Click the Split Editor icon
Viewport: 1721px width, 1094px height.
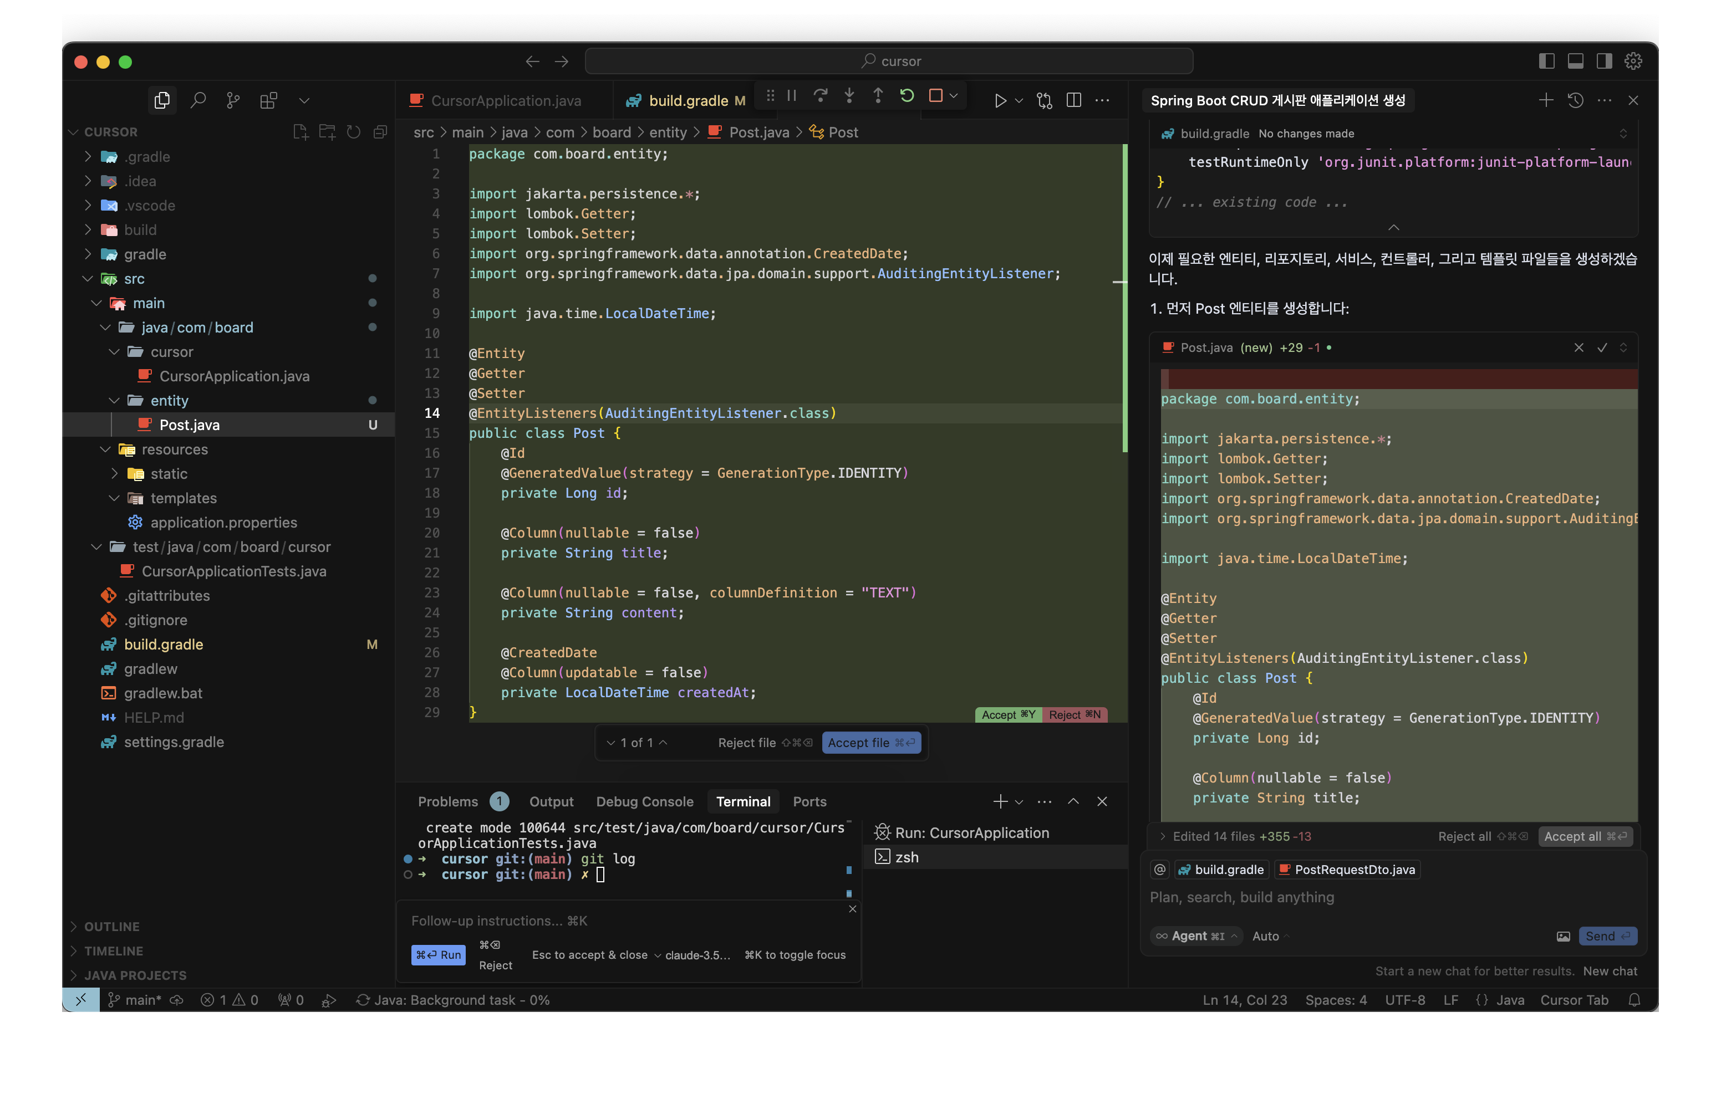click(x=1073, y=100)
